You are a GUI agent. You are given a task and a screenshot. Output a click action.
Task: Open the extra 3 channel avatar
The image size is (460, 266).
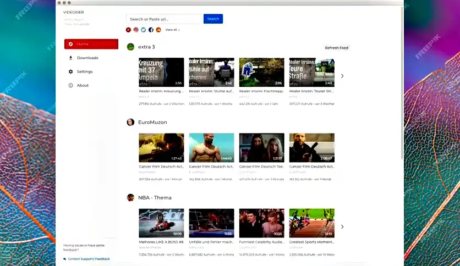click(x=130, y=47)
